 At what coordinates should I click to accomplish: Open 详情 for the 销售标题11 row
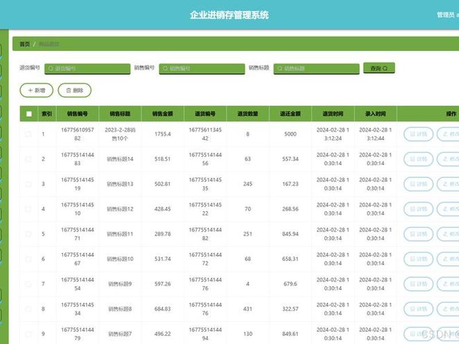418,234
